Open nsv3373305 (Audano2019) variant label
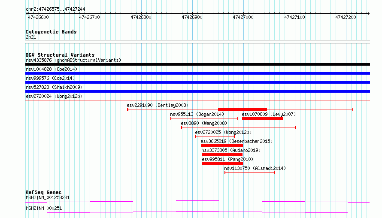 pos(231,150)
